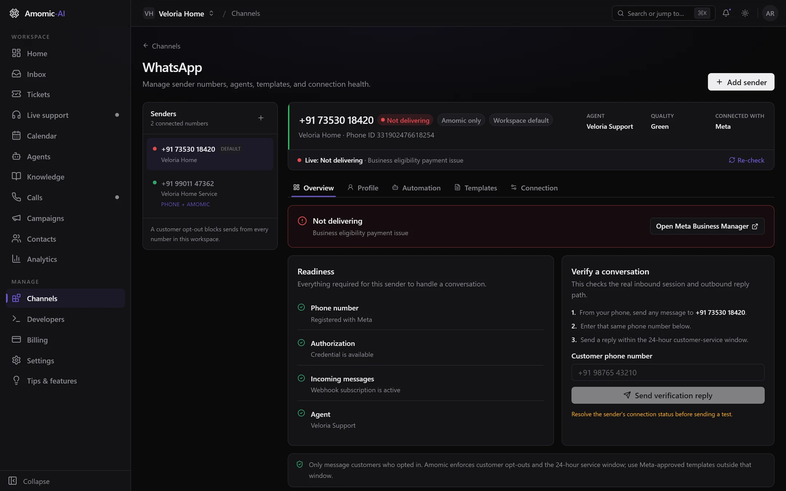Open the Calendar page

coord(65,136)
